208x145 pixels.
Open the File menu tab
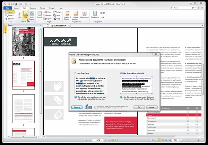pyautogui.click(x=8, y=8)
